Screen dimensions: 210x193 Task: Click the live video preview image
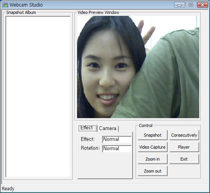[138, 67]
